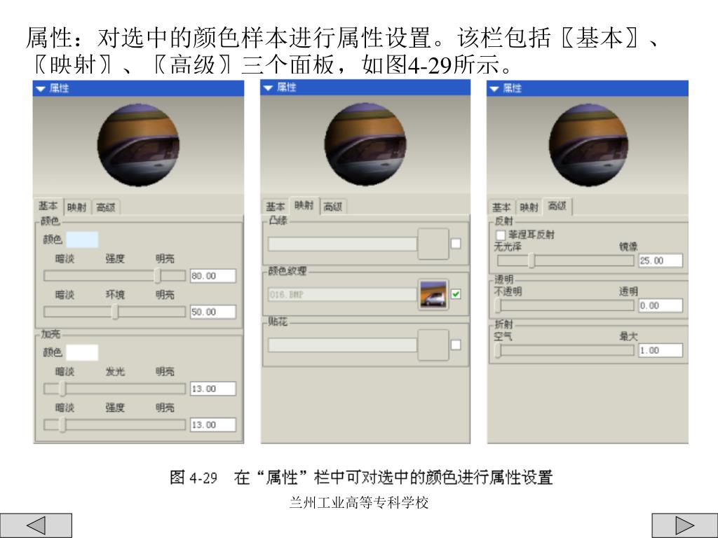The width and height of the screenshot is (718, 538).
Task: Click the 透明 value field 0.00
Action: (x=661, y=305)
